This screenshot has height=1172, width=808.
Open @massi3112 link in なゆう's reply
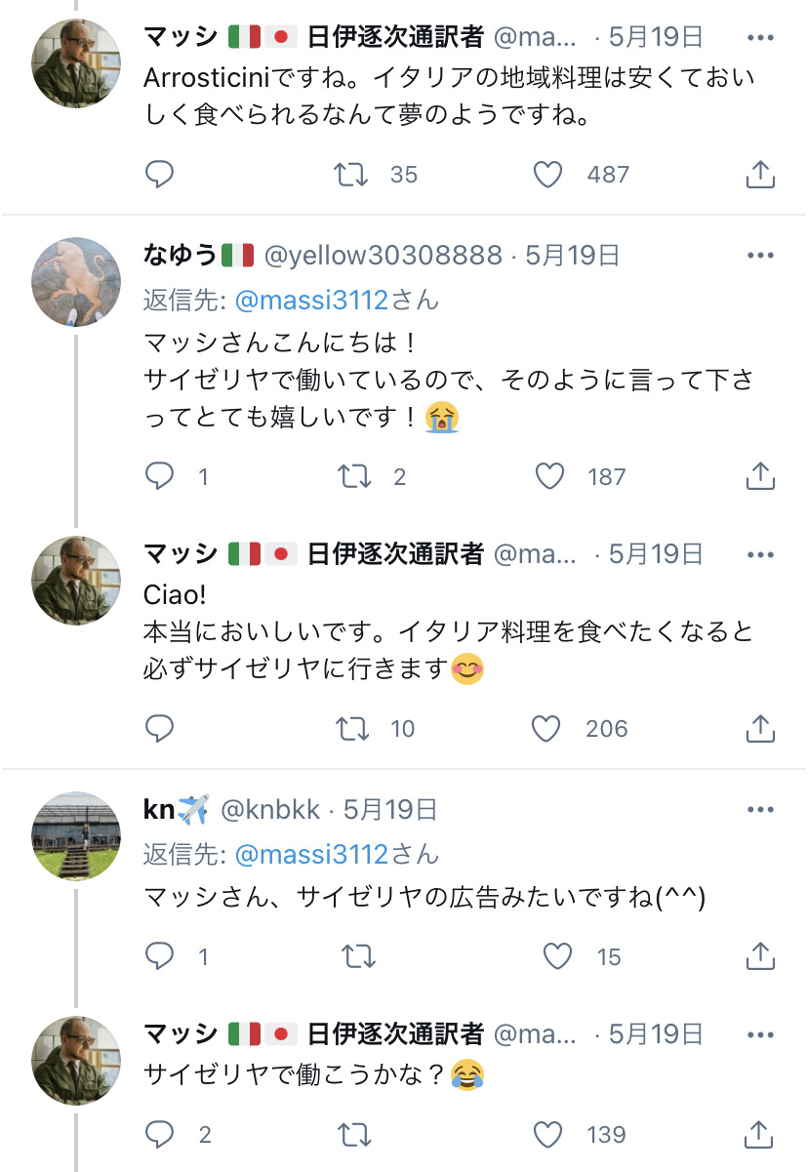point(310,300)
